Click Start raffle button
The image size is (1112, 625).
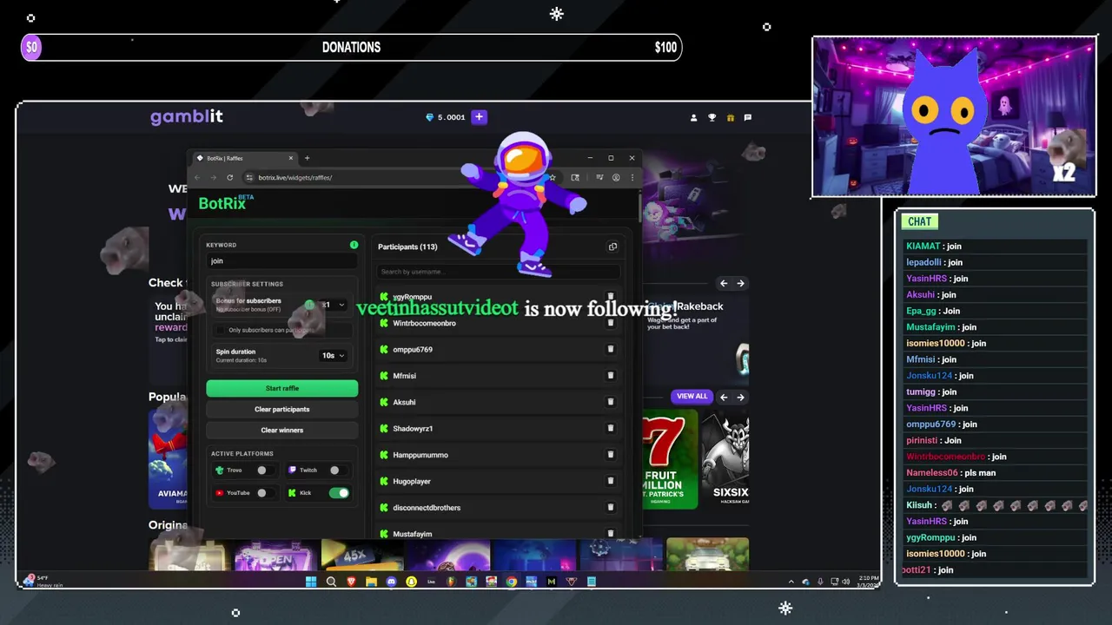tap(282, 388)
